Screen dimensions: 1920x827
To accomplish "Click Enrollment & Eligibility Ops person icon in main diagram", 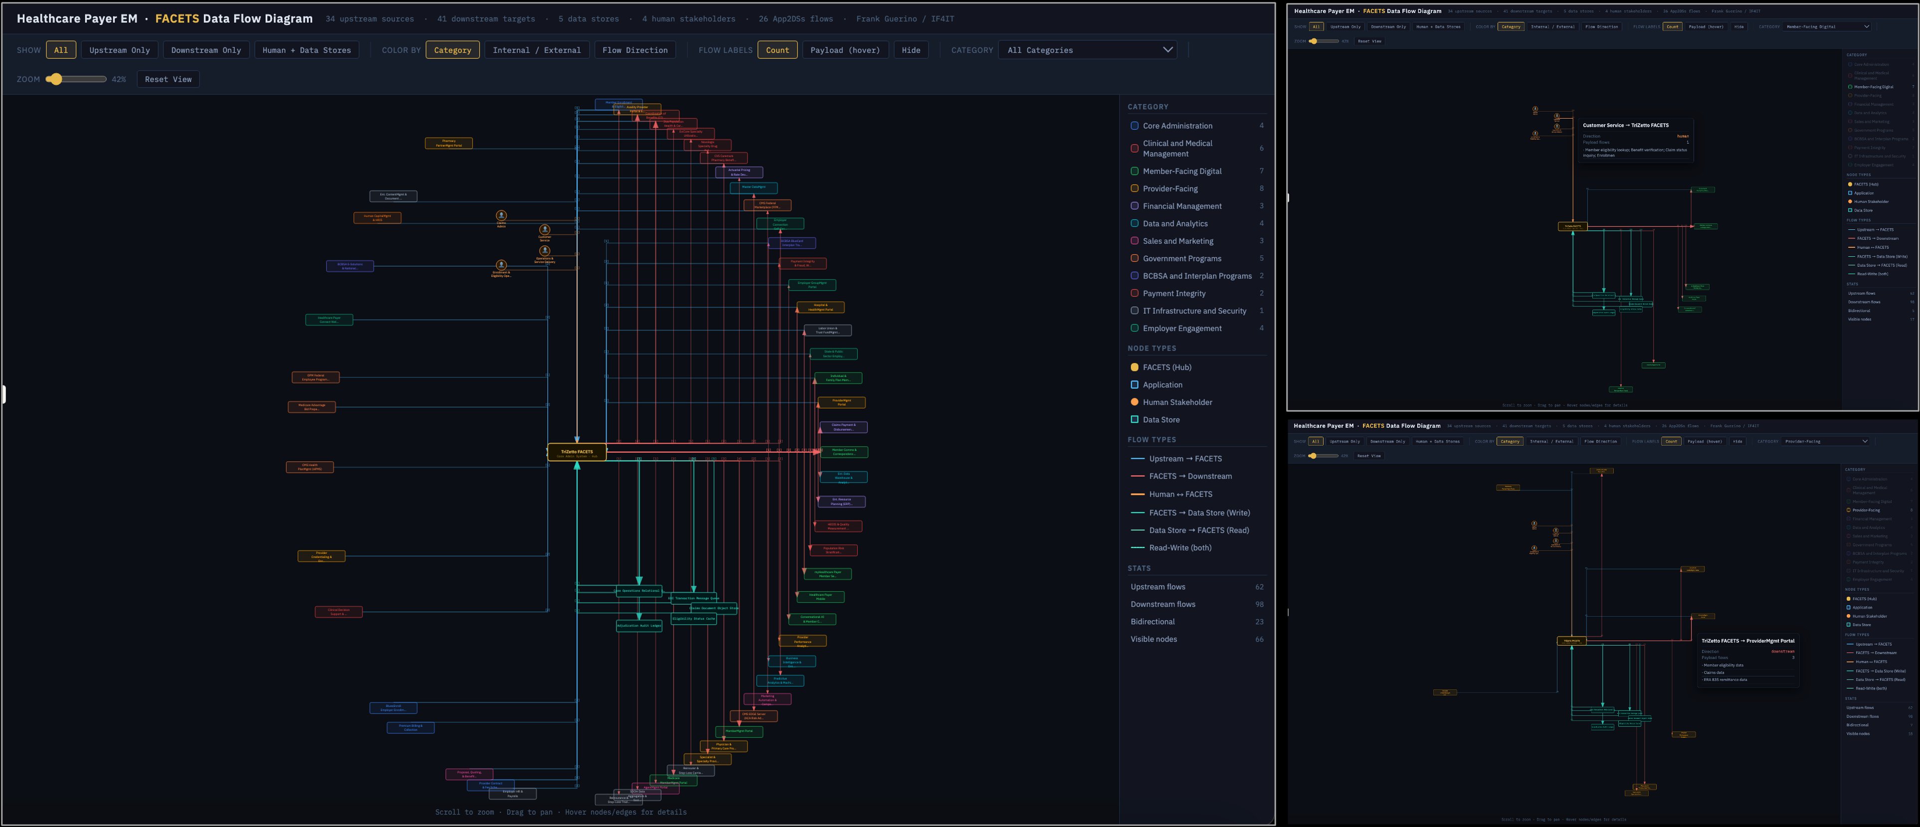I will 501,265.
